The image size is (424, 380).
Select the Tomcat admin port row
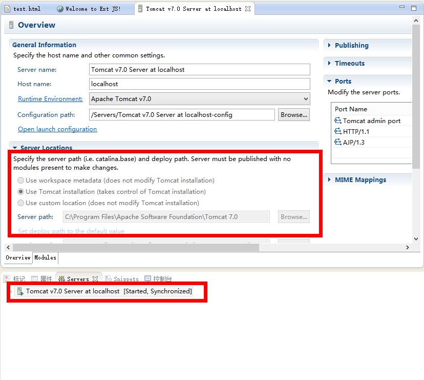coord(372,121)
